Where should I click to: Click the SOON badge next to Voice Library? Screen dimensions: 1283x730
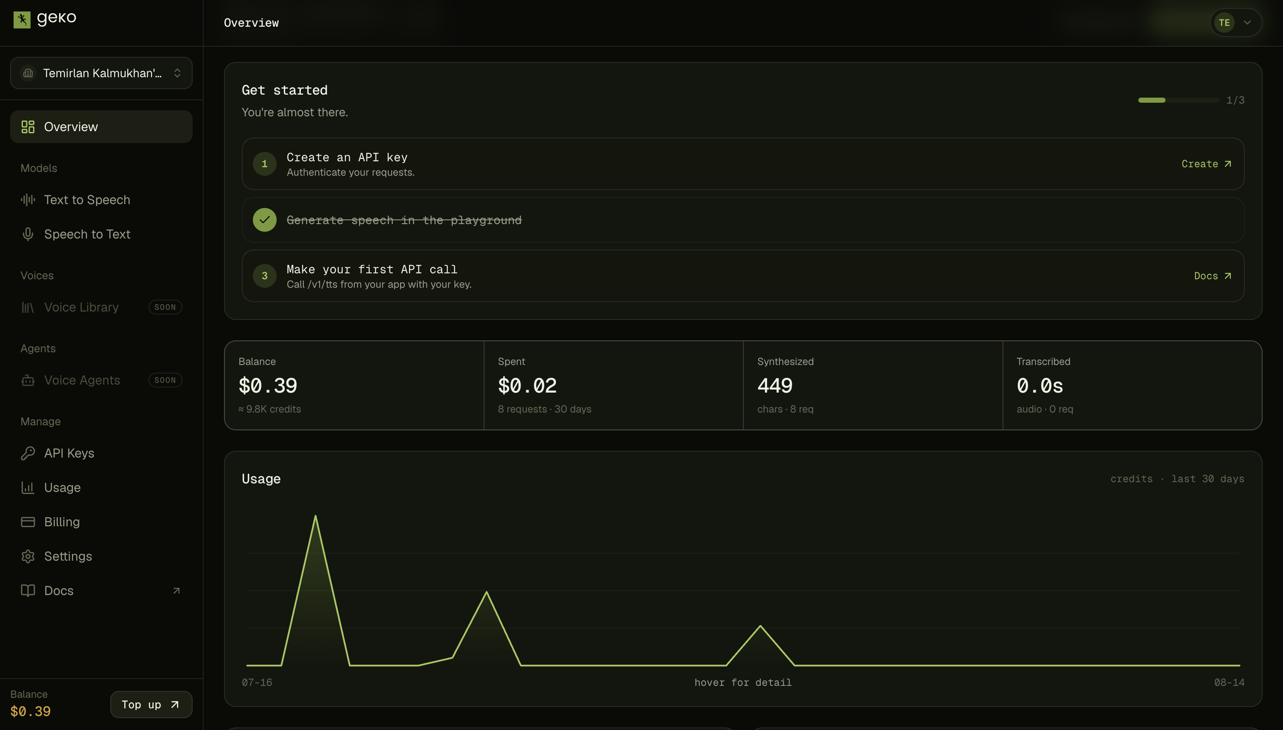point(165,307)
